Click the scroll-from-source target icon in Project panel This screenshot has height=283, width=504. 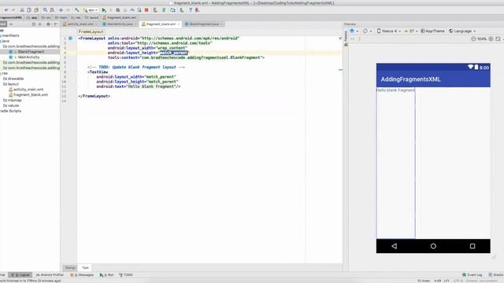33,24
